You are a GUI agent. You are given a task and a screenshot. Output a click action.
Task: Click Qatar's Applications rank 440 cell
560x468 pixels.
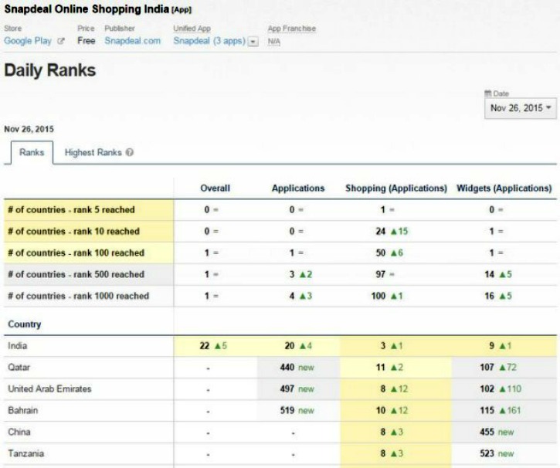[298, 368]
